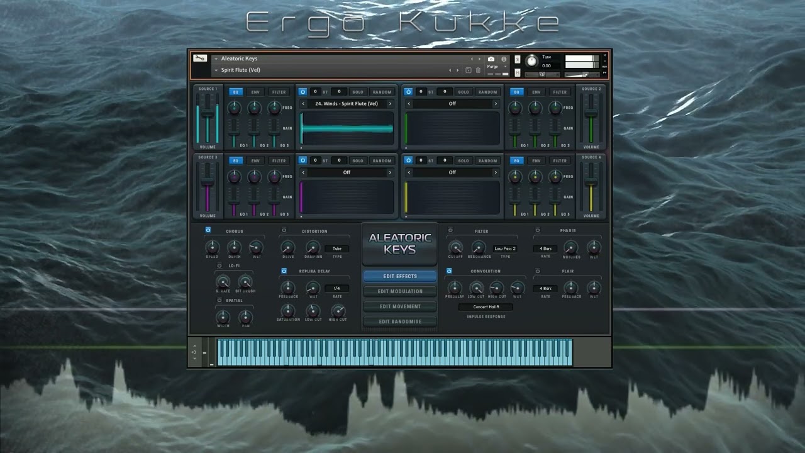This screenshot has width=805, height=453.
Task: Solo the instrument with the S button
Action: point(518,59)
